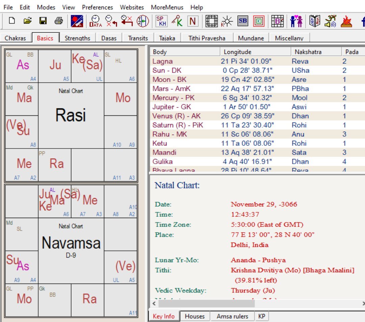Click the open book icon
Image resolution: width=365 pixels, height=322 pixels.
click(x=315, y=21)
